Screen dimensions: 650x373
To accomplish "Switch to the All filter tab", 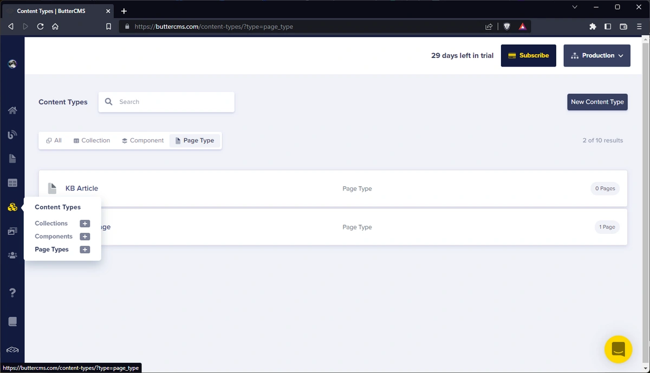I will pyautogui.click(x=54, y=141).
